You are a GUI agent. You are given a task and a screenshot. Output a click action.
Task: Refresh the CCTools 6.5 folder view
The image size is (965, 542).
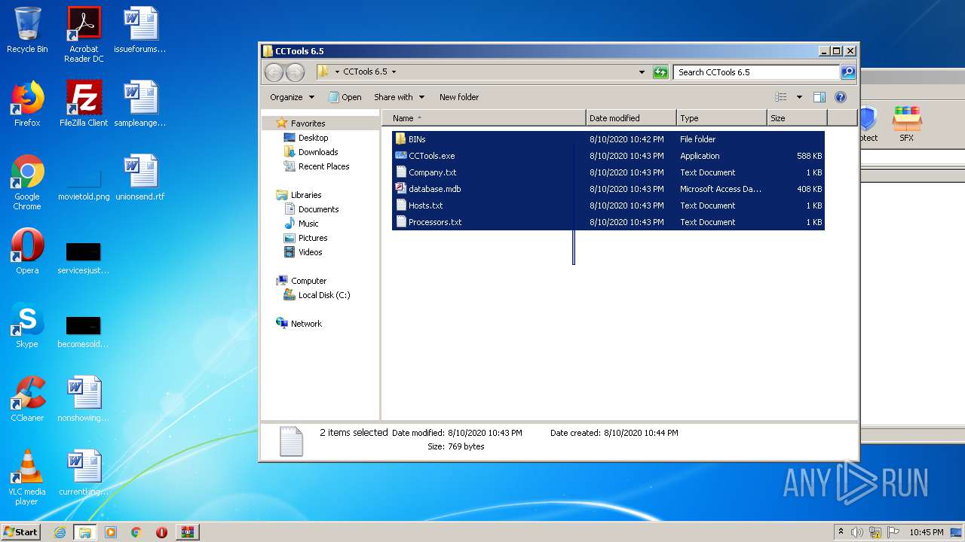[660, 72]
